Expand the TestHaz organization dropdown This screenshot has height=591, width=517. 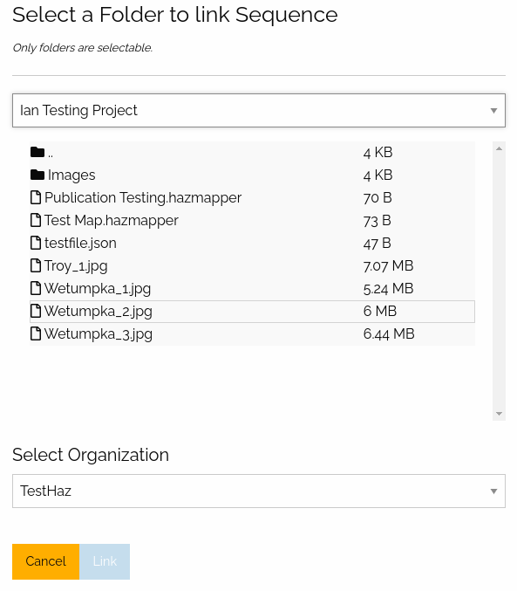tap(259, 491)
